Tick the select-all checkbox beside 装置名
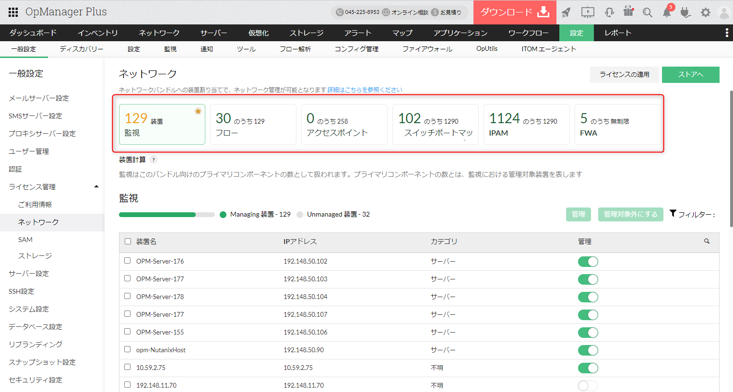Viewport: 733px width, 392px height. click(128, 242)
